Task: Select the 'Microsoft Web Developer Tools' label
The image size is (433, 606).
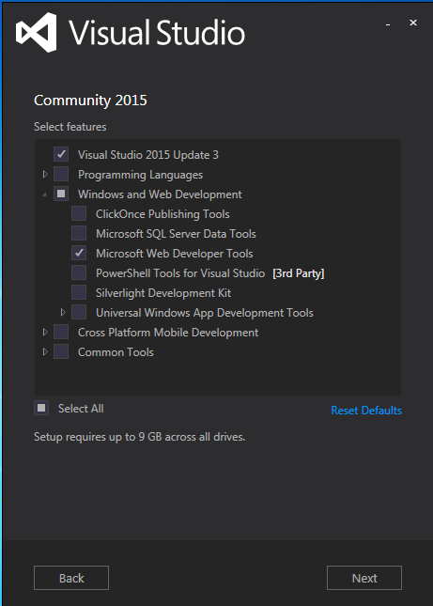Action: [174, 254]
